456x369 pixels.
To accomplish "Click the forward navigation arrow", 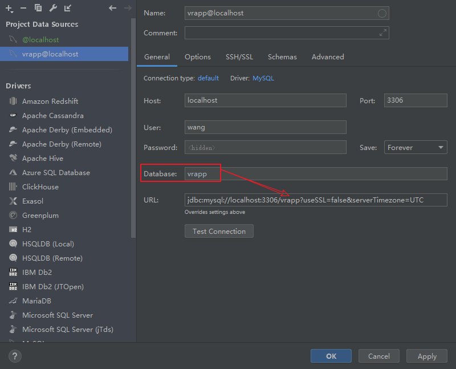I will click(x=128, y=8).
